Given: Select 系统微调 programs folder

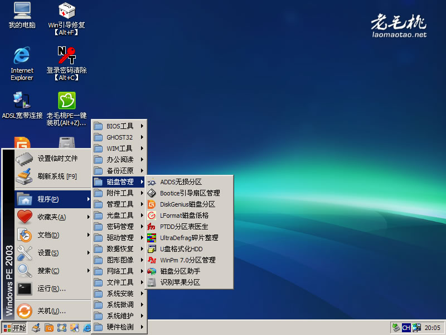Looking at the screenshot, I should click(x=119, y=305).
